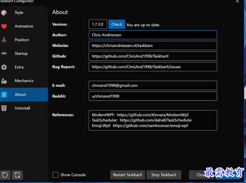Click the Author field with Chris Andriessen
This screenshot has width=246, height=183.
[153, 35]
